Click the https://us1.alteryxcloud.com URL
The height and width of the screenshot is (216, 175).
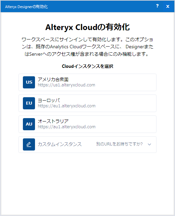(x=67, y=85)
